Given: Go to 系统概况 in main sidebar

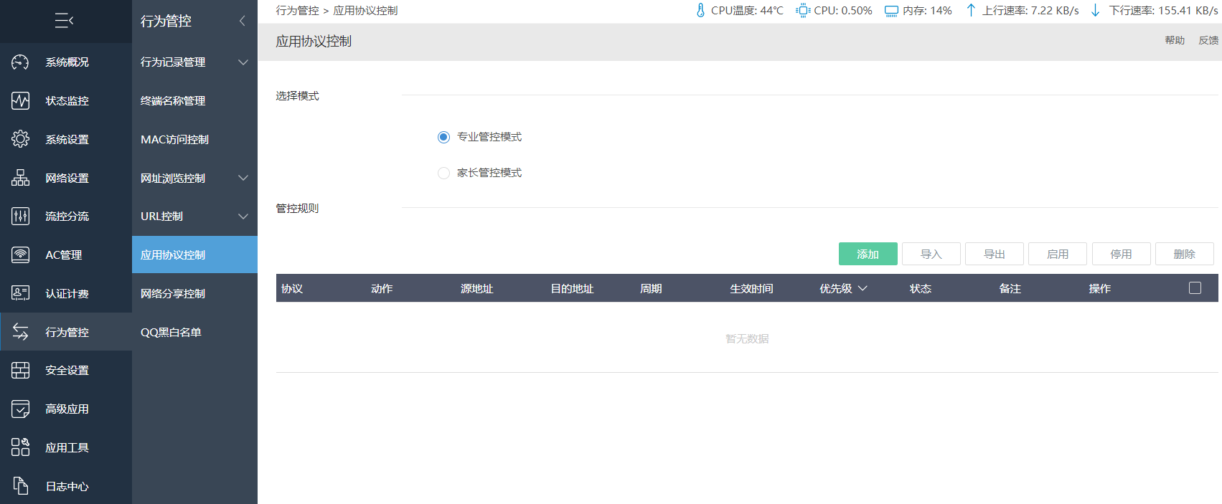Looking at the screenshot, I should pyautogui.click(x=66, y=62).
